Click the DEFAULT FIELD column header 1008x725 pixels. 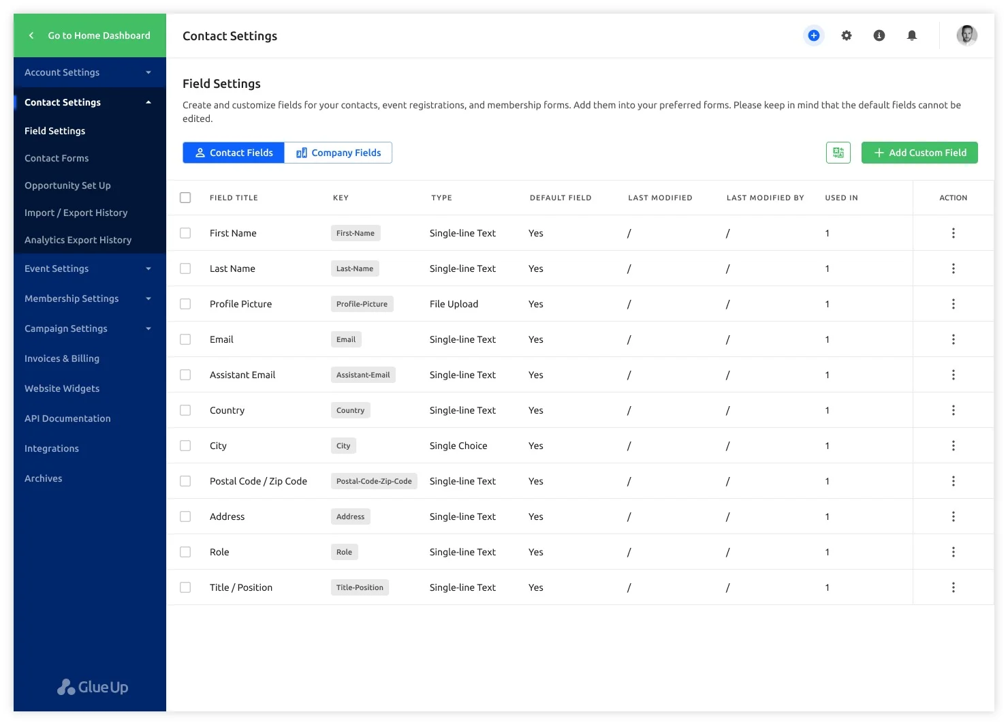[561, 198]
